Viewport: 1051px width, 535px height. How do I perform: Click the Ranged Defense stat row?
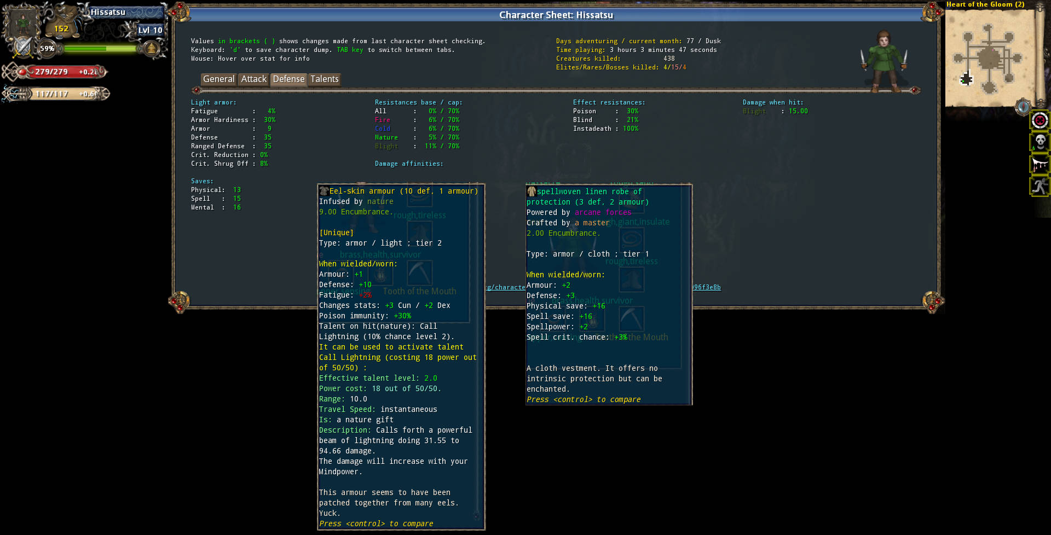pyautogui.click(x=231, y=146)
